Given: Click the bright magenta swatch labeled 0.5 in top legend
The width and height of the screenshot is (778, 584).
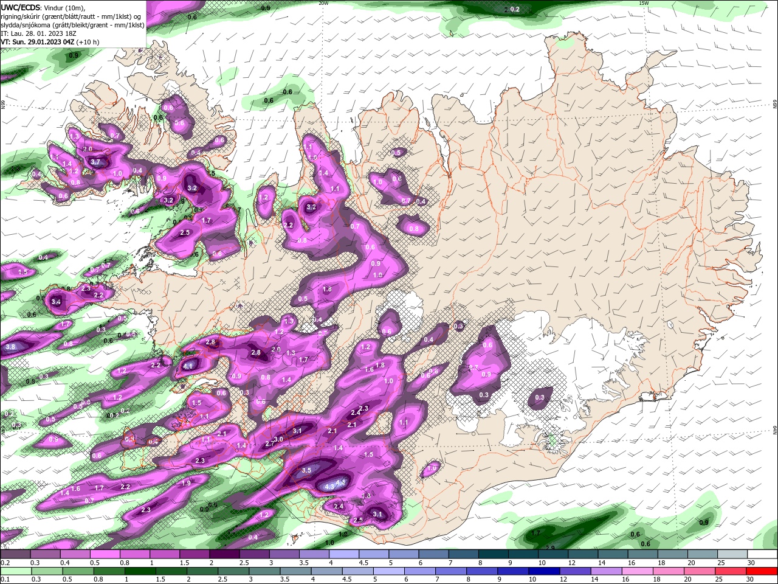Looking at the screenshot, I should click(x=106, y=554).
